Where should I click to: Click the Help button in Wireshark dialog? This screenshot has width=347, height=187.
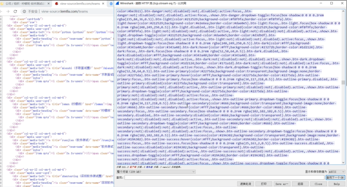click(x=337, y=184)
